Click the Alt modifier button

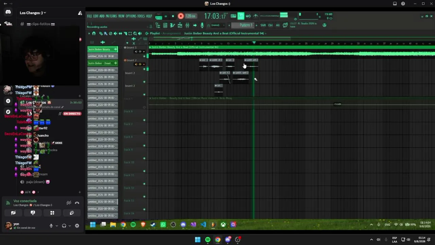coord(278,25)
